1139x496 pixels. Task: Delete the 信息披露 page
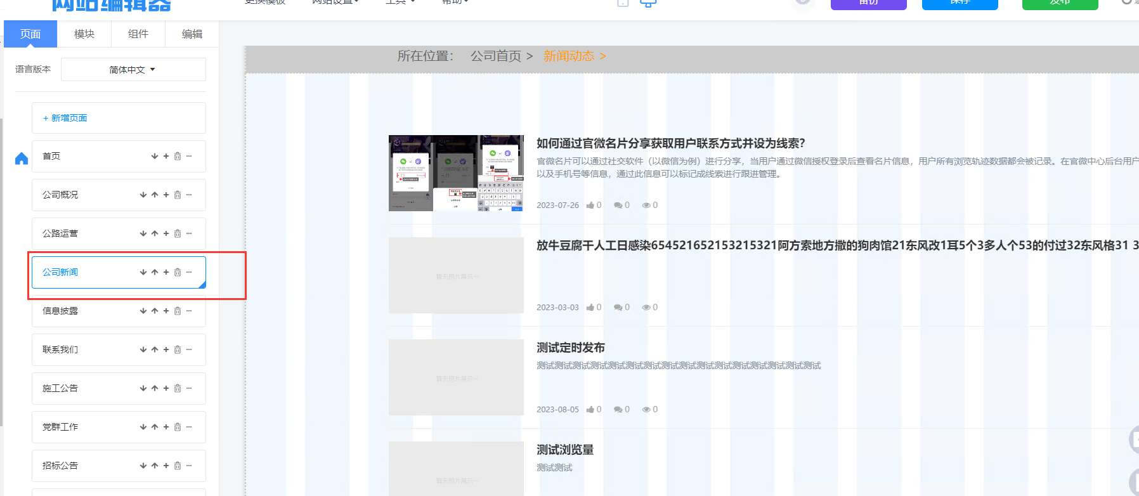click(x=178, y=311)
